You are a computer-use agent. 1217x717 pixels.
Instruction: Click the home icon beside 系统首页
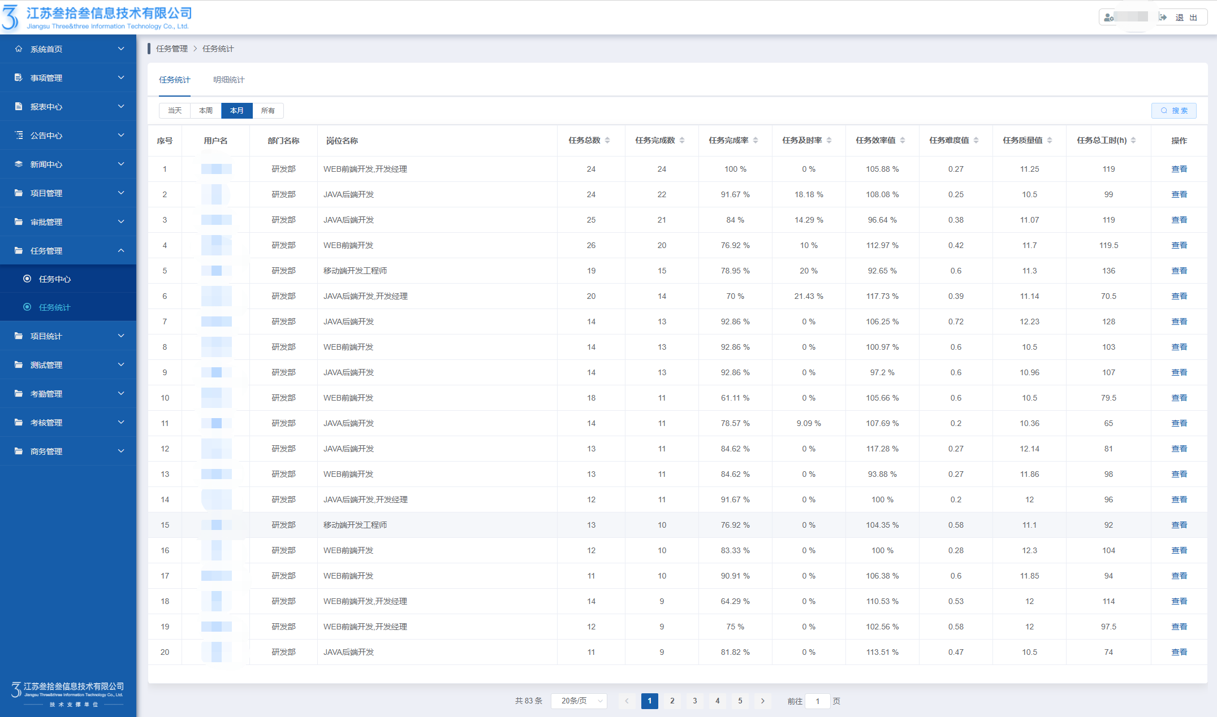tap(19, 49)
